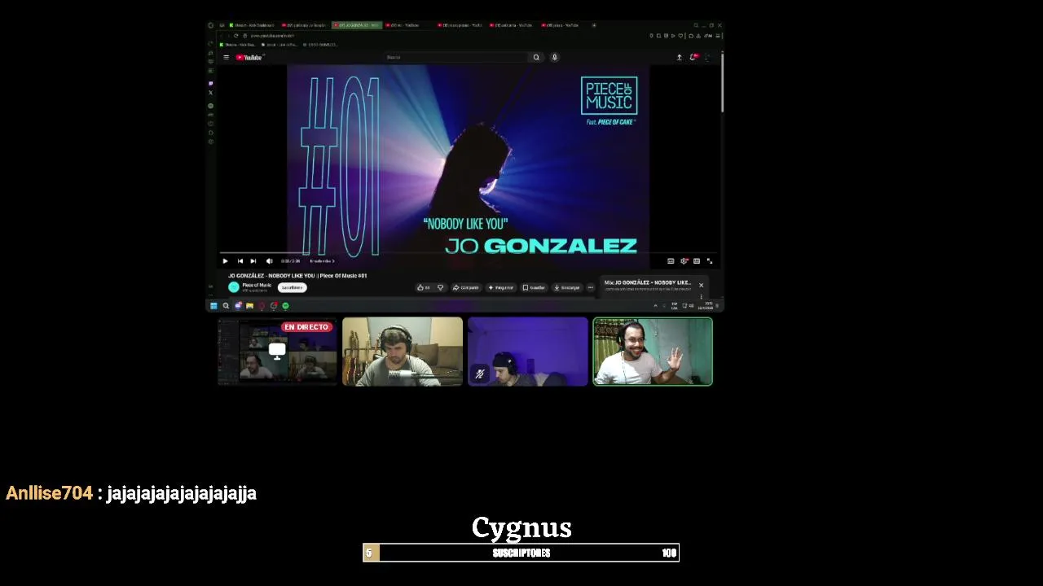Open Windows Start menu
This screenshot has width=1043, height=586.
coord(213,306)
